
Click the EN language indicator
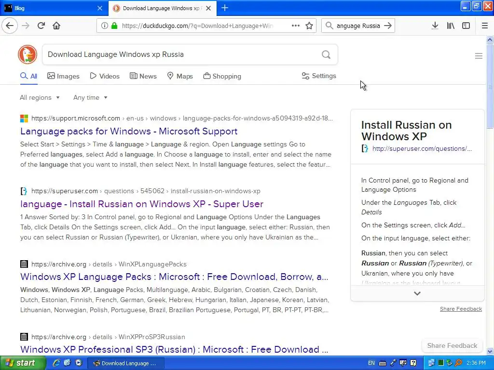371,363
